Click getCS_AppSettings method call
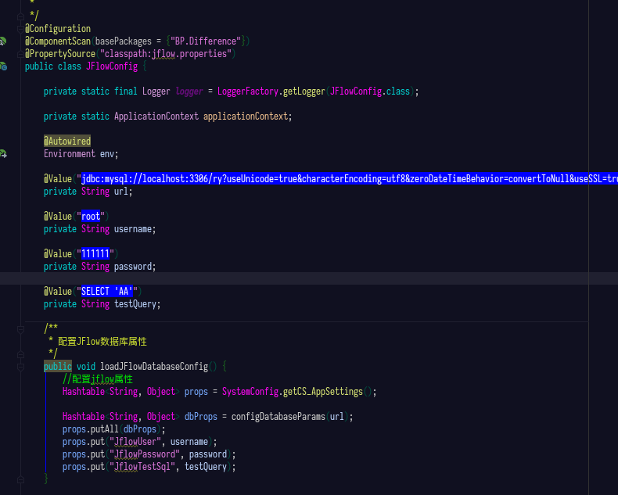Image resolution: width=618 pixels, height=495 pixels. [322, 392]
